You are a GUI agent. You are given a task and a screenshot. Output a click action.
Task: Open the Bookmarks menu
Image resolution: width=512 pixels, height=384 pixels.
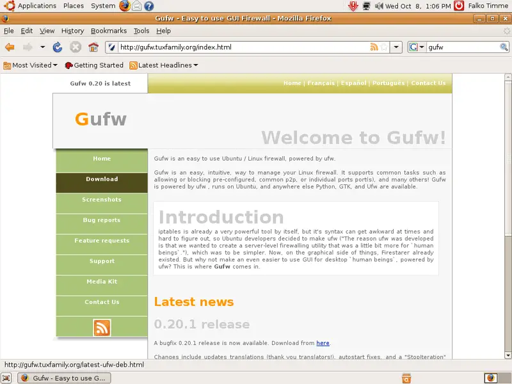point(109,31)
